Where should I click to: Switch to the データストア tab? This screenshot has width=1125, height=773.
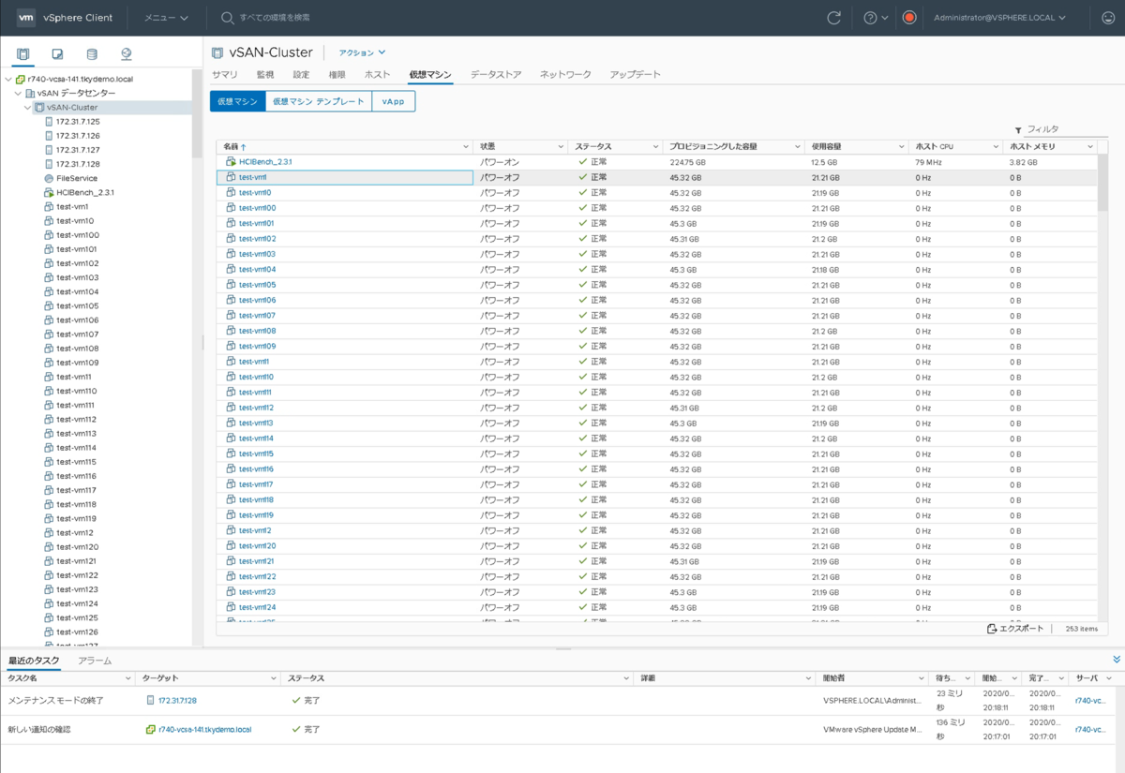click(x=496, y=74)
